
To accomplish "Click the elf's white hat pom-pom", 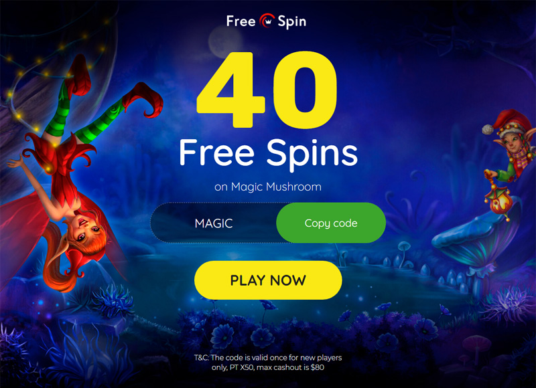I will [x=488, y=129].
